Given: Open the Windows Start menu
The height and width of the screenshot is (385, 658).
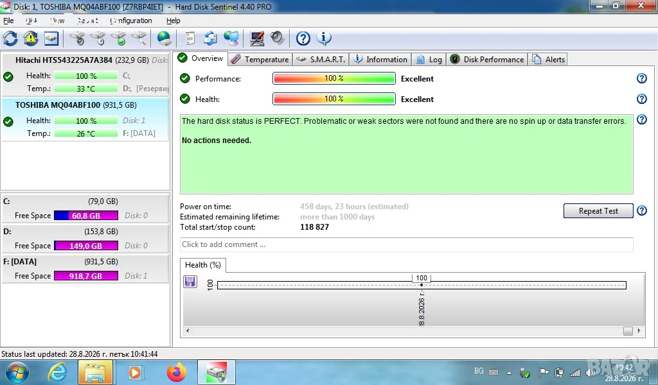Looking at the screenshot, I should click(17, 372).
